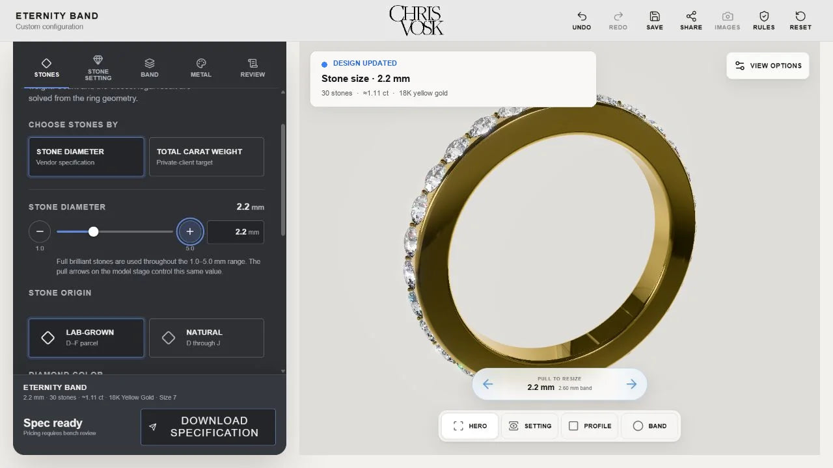
Task: Click the stone diameter slider handle
Action: coord(94,231)
